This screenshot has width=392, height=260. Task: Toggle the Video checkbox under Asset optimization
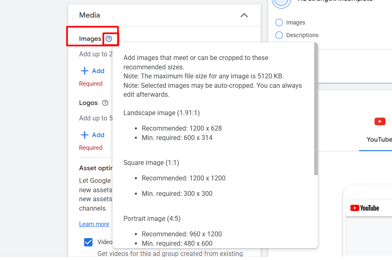coord(88,242)
